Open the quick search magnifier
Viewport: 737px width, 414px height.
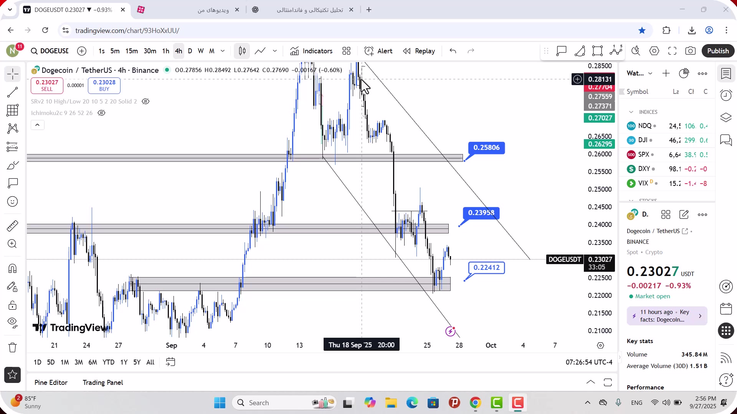point(636,51)
